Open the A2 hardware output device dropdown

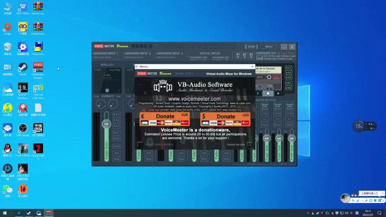245,55
